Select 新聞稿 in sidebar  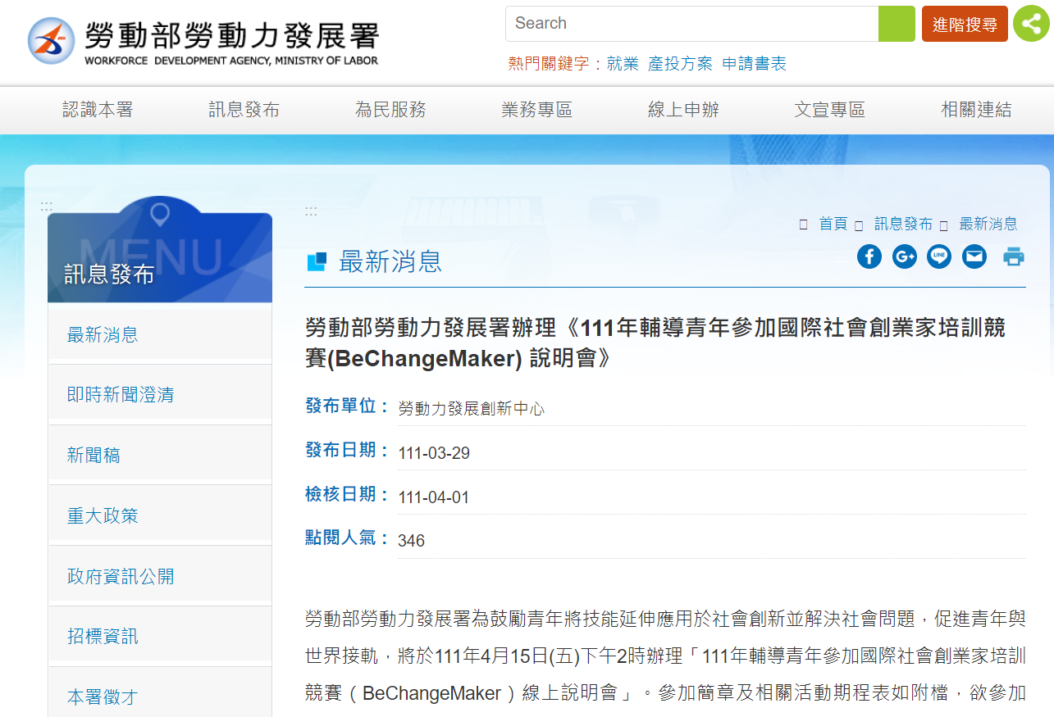pos(160,455)
